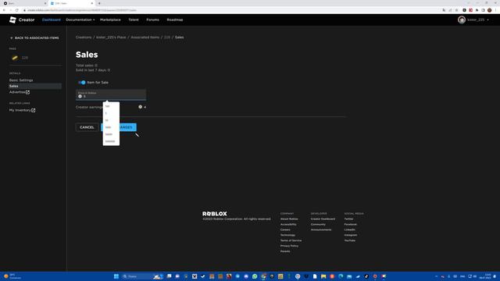This screenshot has height=281, width=500.
Task: Open a new browser tab
Action: 99,3
